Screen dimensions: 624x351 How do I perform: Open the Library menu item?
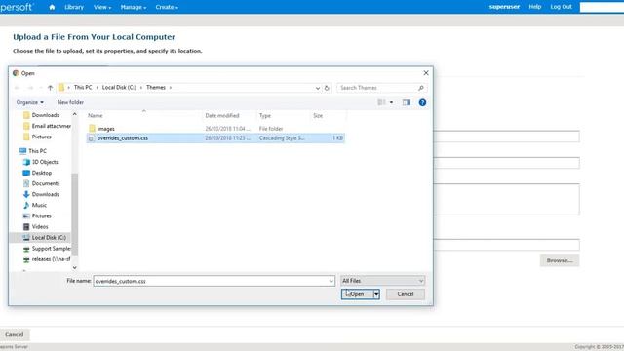pyautogui.click(x=74, y=7)
